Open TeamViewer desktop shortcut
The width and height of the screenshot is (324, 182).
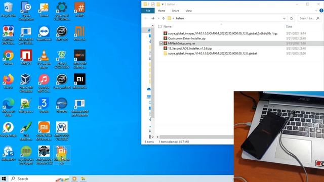44,33
